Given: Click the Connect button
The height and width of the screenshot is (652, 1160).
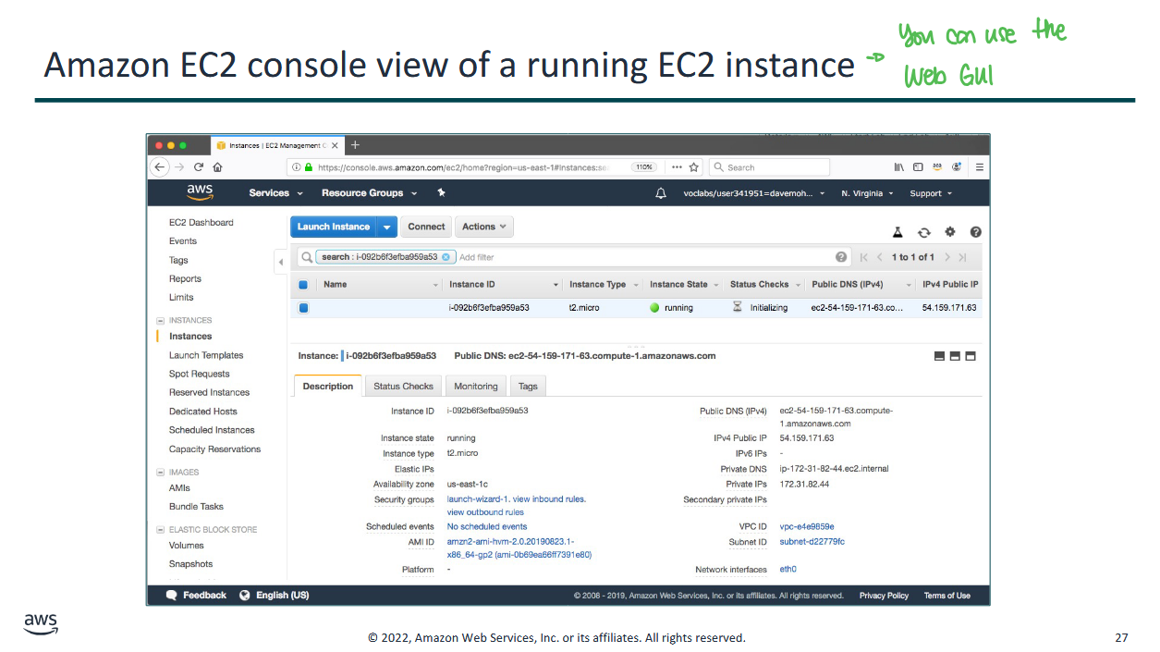Looking at the screenshot, I should tap(426, 227).
